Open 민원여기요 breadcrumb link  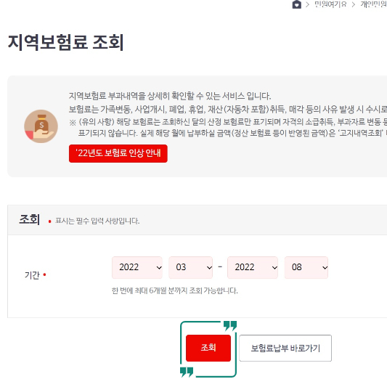(330, 4)
